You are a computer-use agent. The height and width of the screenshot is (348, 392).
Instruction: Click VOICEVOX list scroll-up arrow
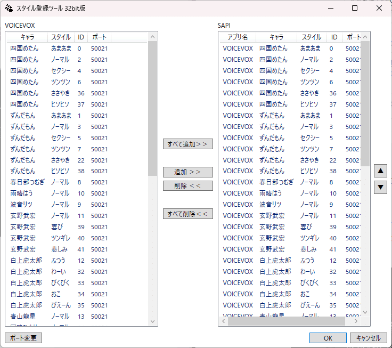point(152,37)
